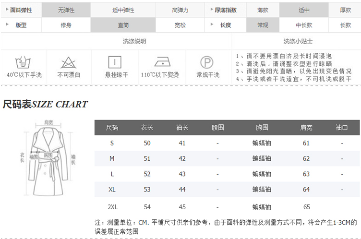Screen dimensions: 361x239
Task: Click 蝙蝠袖 in the M row
Action: [262, 159]
